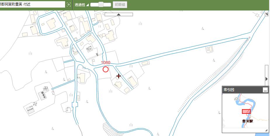Click the locate crosshair icon beside address field

[x=69, y=4]
